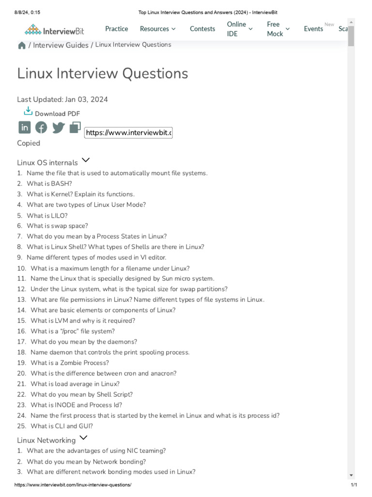372x497 pixels.
Task: Click the InterviewBit logo
Action: 54,30
